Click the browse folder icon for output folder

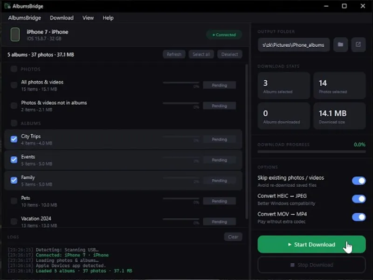click(340, 44)
